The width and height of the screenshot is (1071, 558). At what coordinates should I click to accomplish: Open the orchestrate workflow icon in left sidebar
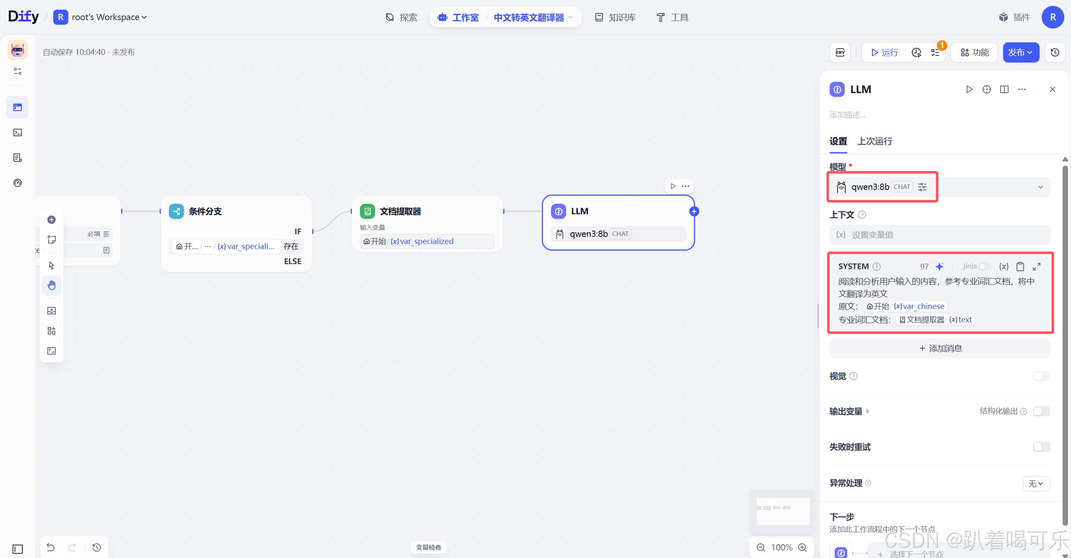click(x=18, y=107)
